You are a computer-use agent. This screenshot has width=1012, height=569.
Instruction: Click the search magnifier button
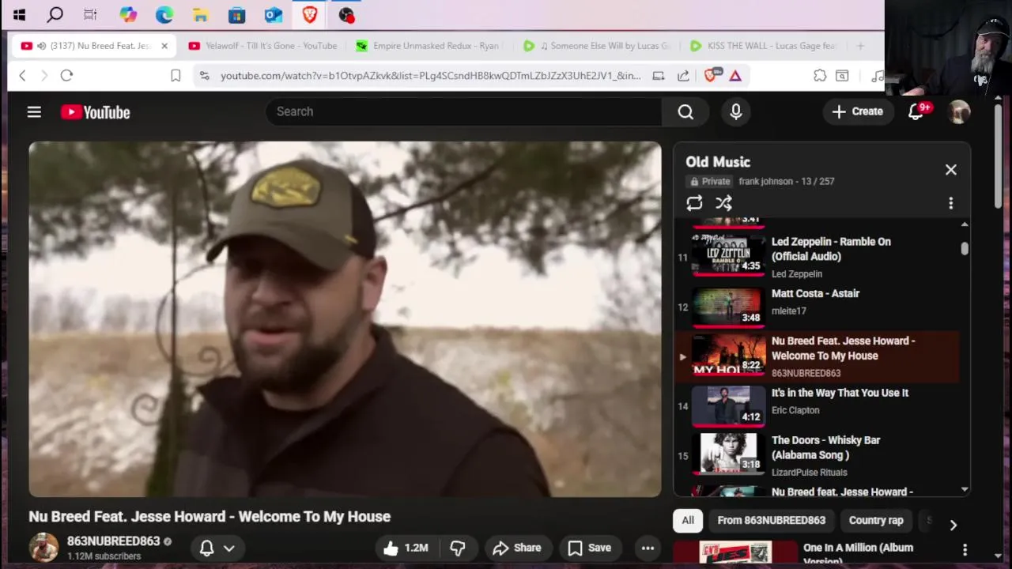pos(685,111)
